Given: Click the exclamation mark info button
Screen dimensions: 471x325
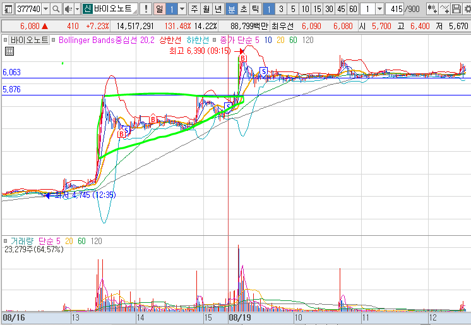Looking at the screenshot, I should click(x=146, y=9).
